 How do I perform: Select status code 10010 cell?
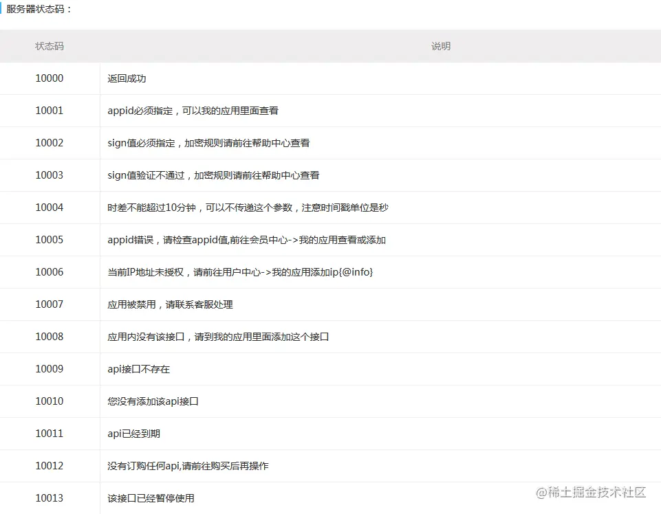point(50,401)
